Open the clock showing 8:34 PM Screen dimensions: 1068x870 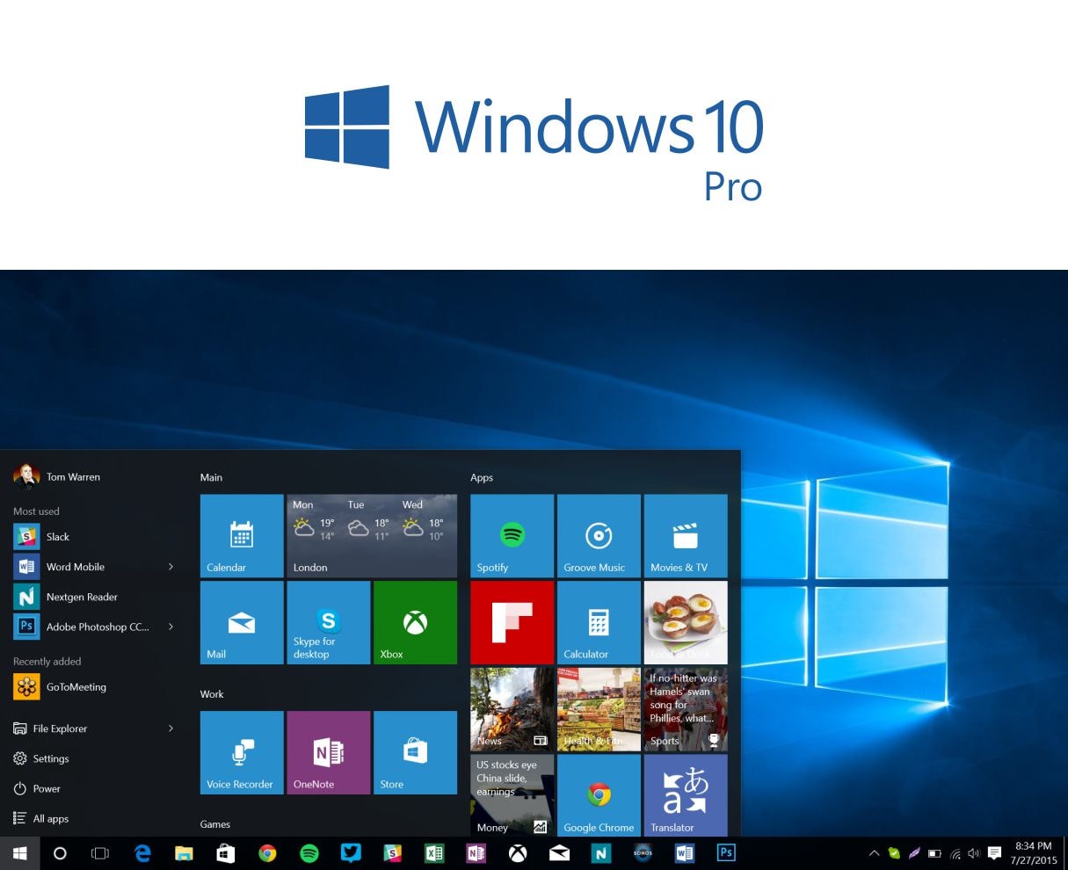click(x=1033, y=853)
